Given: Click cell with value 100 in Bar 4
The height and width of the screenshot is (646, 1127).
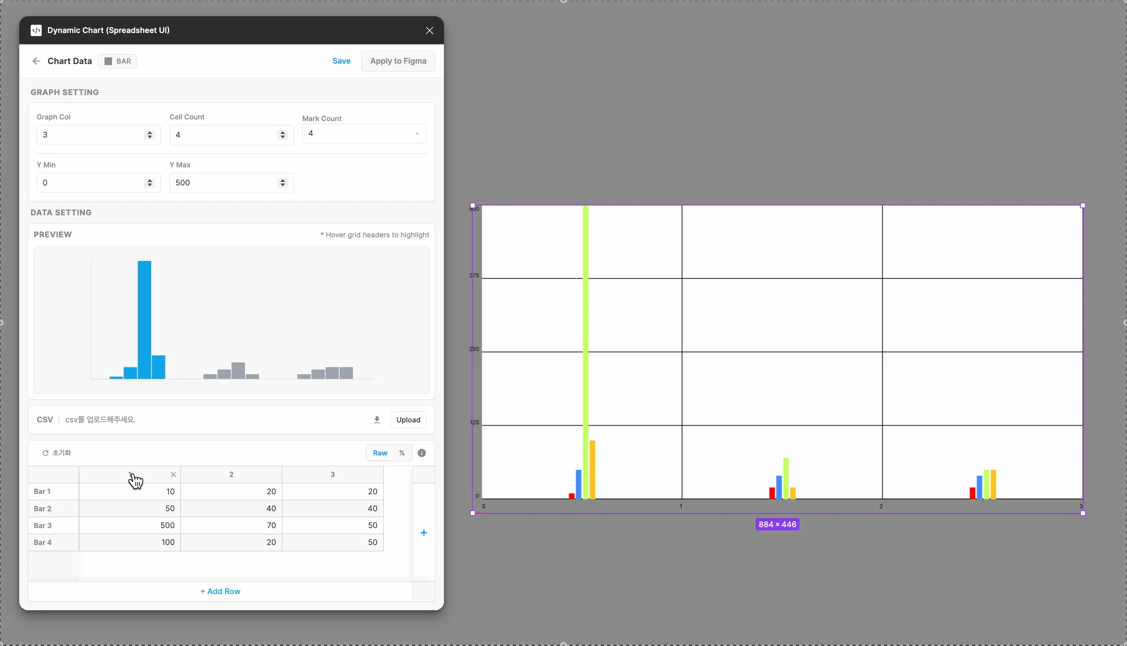Looking at the screenshot, I should pos(130,542).
